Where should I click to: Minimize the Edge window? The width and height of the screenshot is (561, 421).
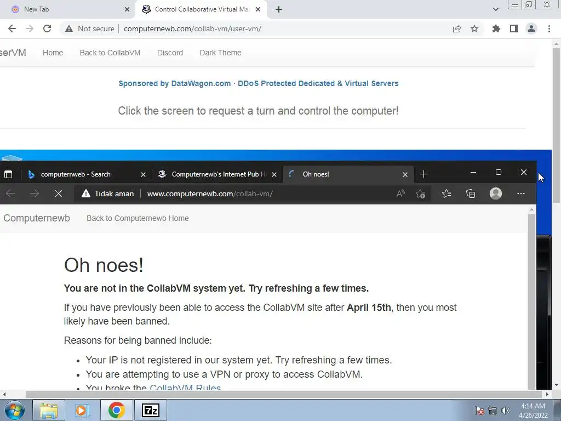473,172
